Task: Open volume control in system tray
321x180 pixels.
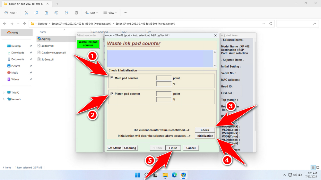Action: coord(295,175)
